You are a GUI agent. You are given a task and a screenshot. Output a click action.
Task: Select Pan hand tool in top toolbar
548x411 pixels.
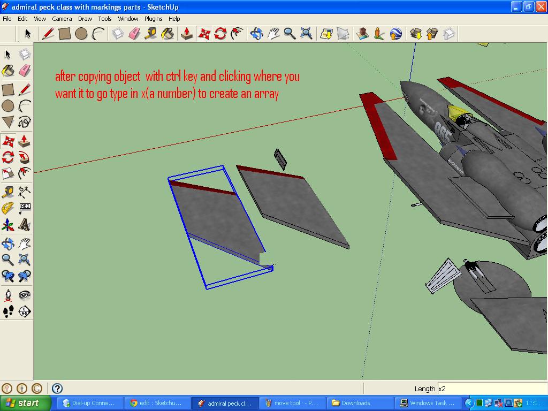273,34
